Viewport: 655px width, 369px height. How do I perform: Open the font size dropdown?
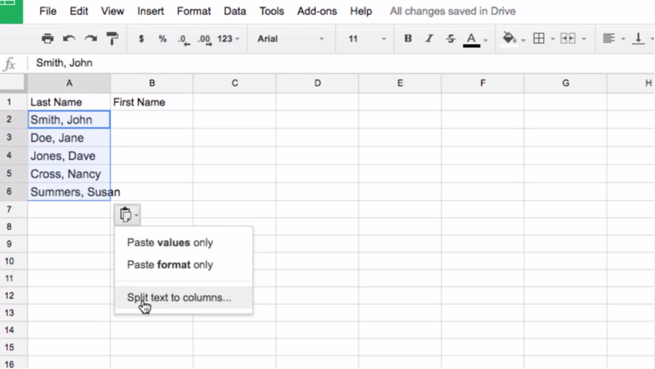pyautogui.click(x=365, y=39)
